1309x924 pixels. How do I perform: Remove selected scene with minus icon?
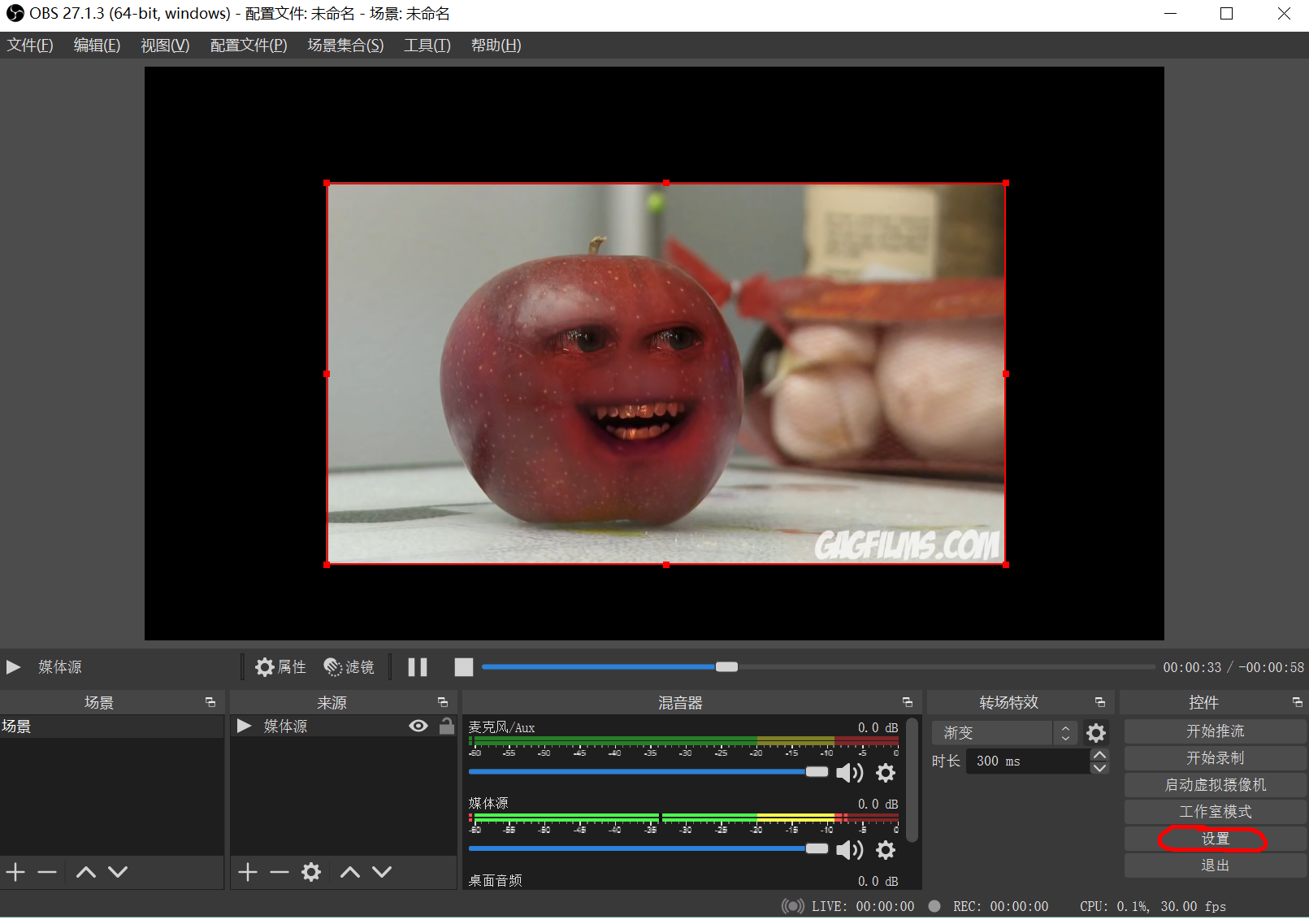47,872
